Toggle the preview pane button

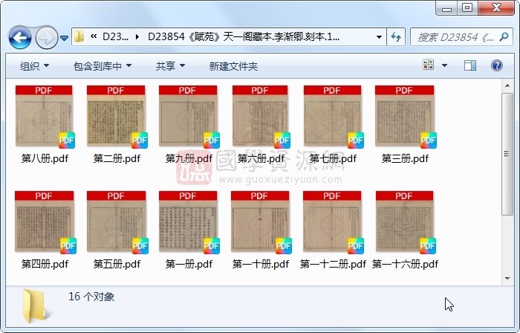(470, 65)
